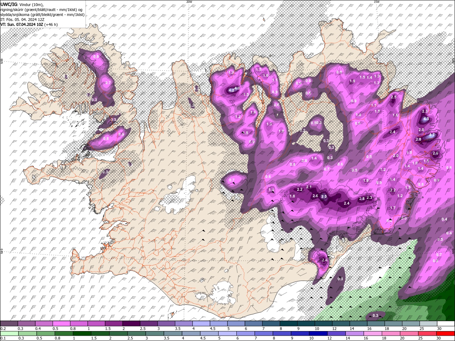455x341 pixels.
Task: Click the '3.5' precipitation value on the map
Action: (324, 196)
